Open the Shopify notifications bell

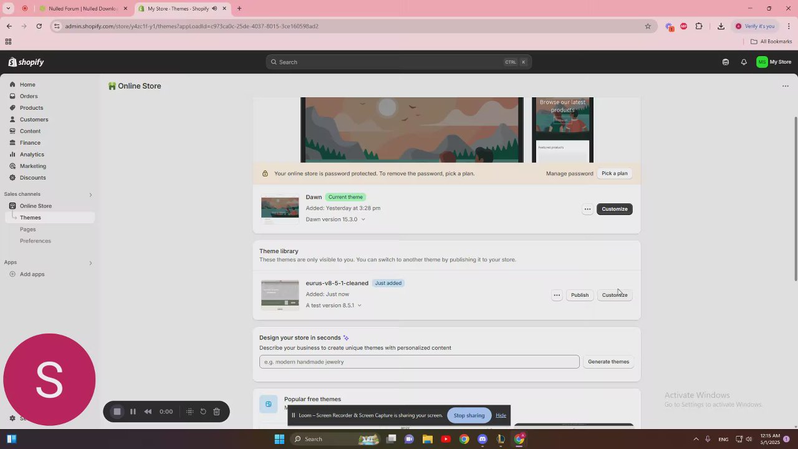coord(744,62)
